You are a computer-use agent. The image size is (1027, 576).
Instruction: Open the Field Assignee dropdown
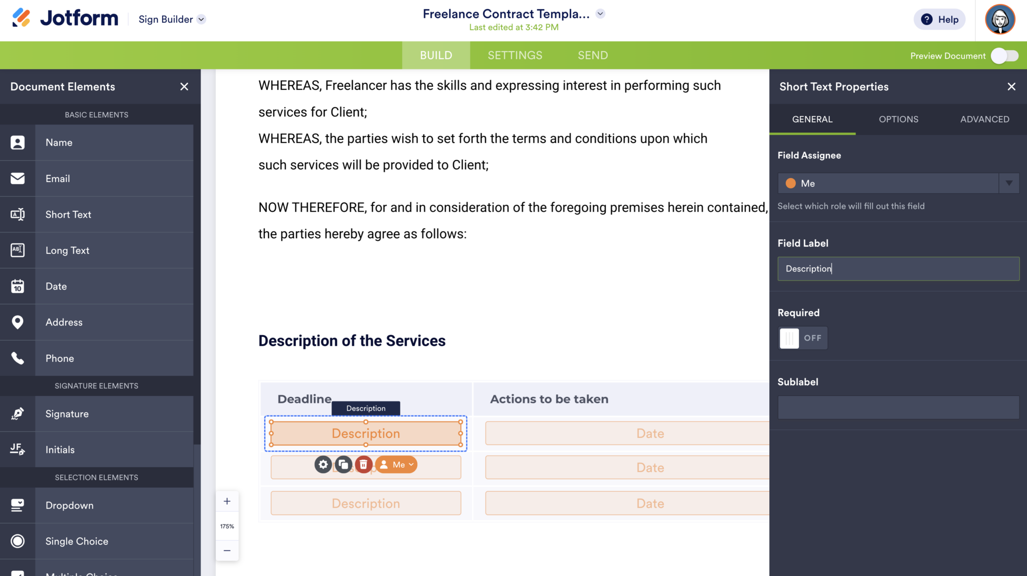tap(1009, 183)
